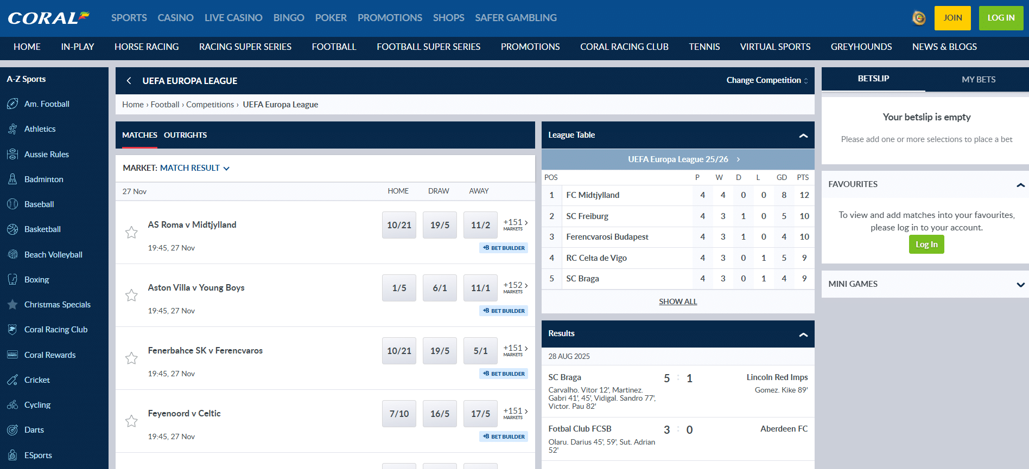Favourite the Feyenoord v Celtic match
Image resolution: width=1029 pixels, height=469 pixels.
(131, 421)
